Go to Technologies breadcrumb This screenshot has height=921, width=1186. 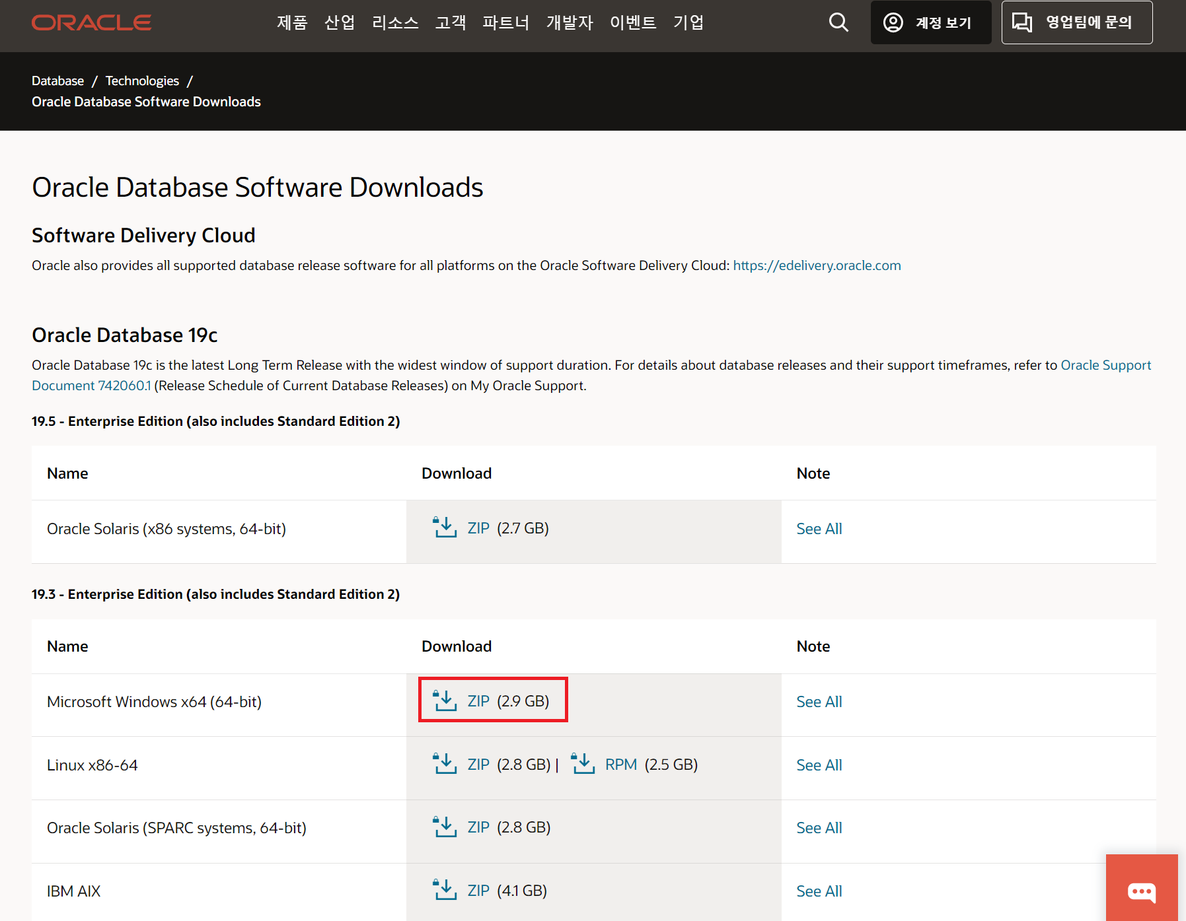[142, 81]
